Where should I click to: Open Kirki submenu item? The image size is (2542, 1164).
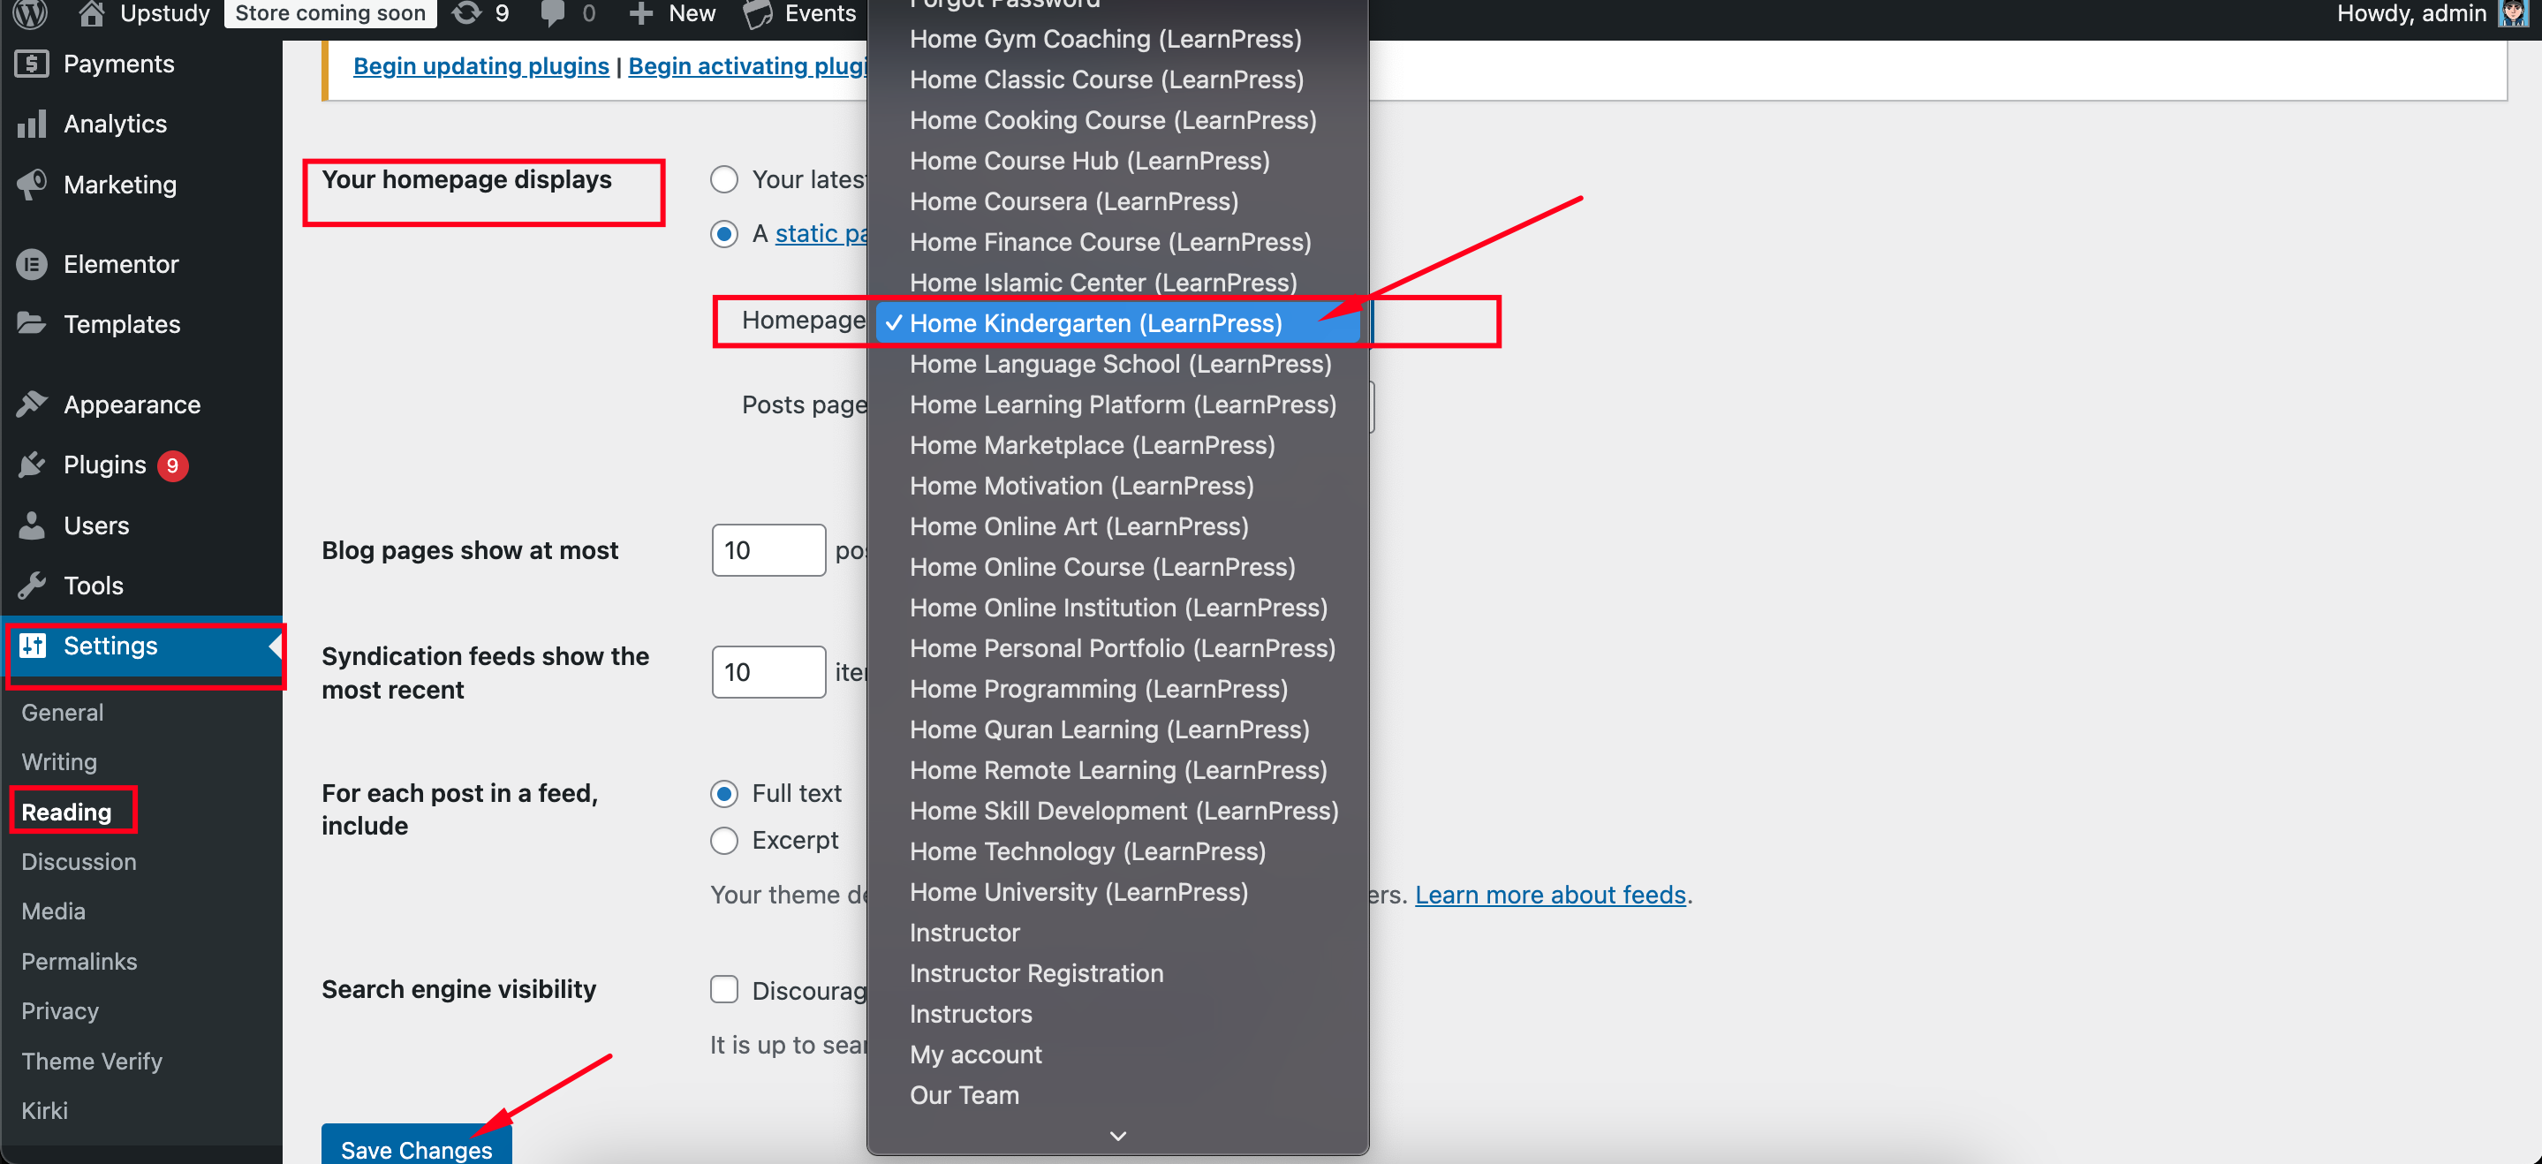(44, 1111)
